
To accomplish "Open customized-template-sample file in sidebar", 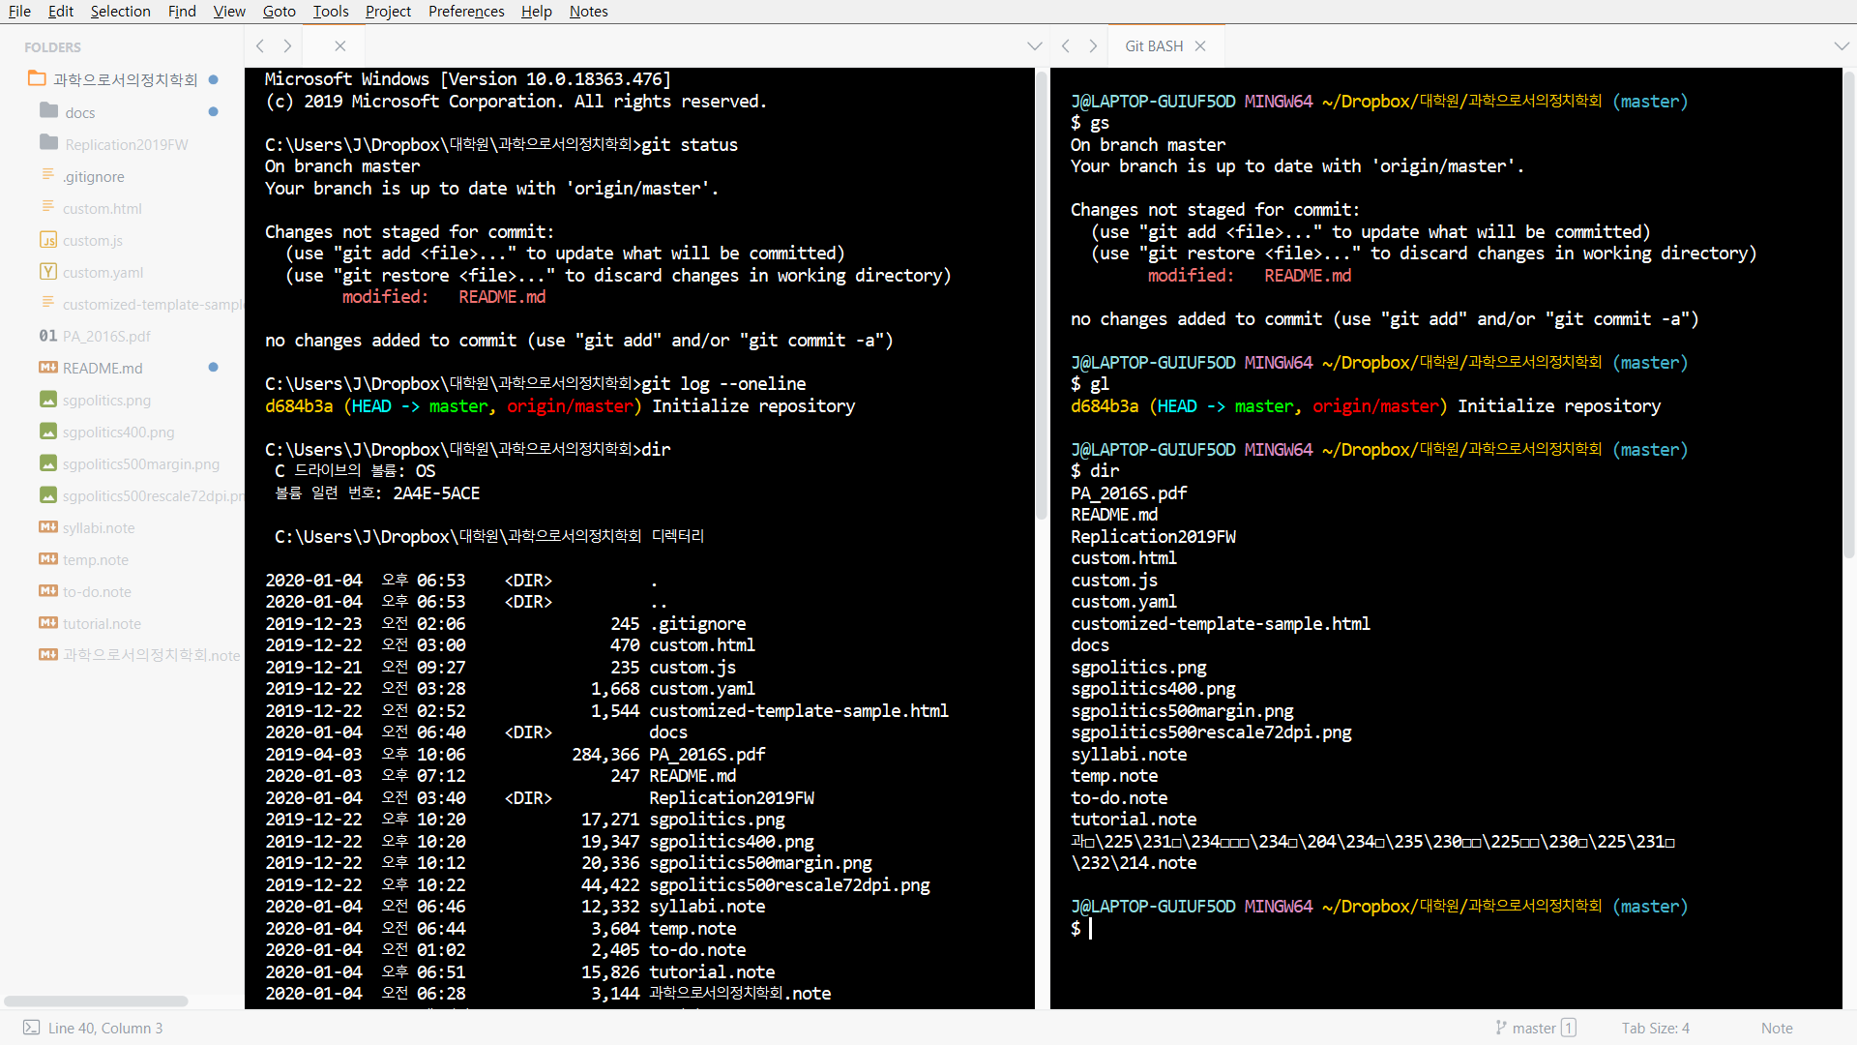I will tap(153, 305).
